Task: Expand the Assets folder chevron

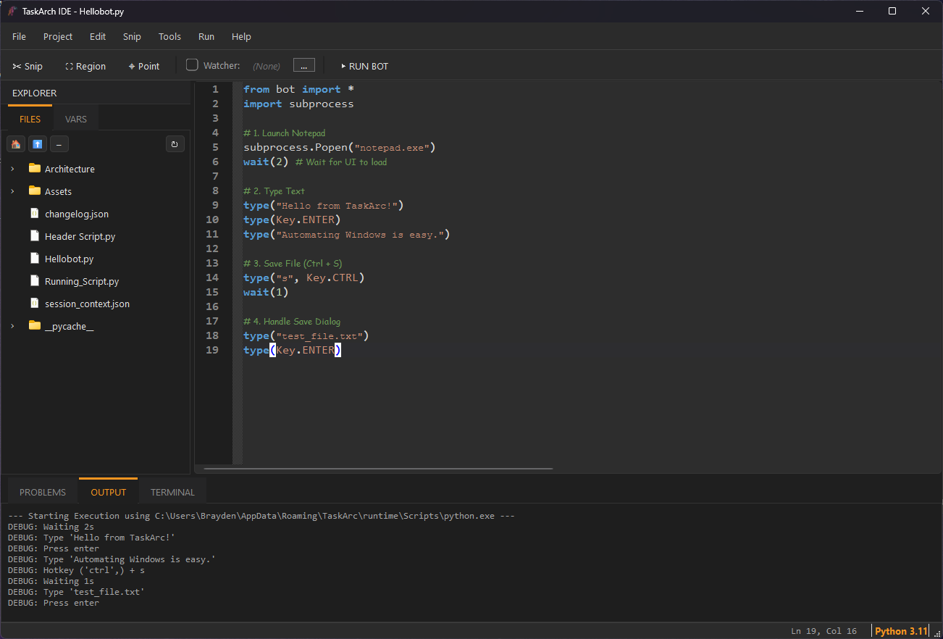Action: tap(12, 191)
